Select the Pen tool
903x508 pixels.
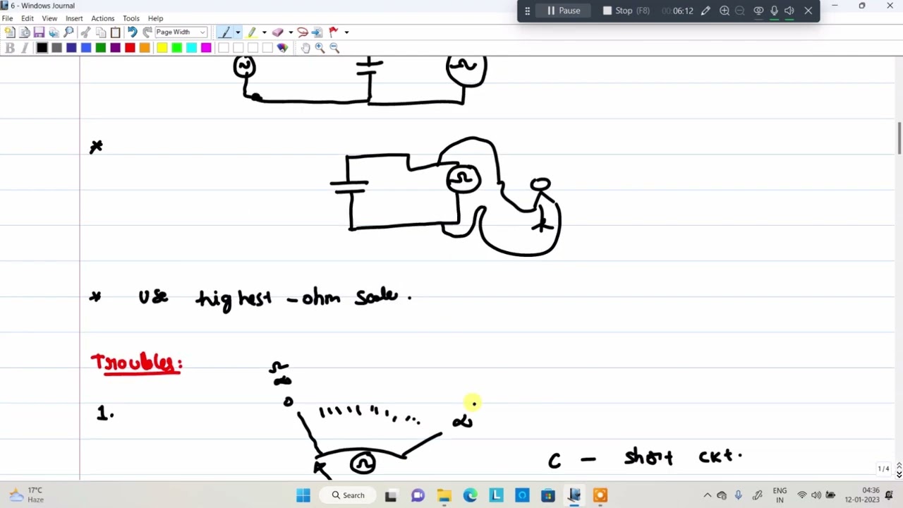click(x=225, y=32)
